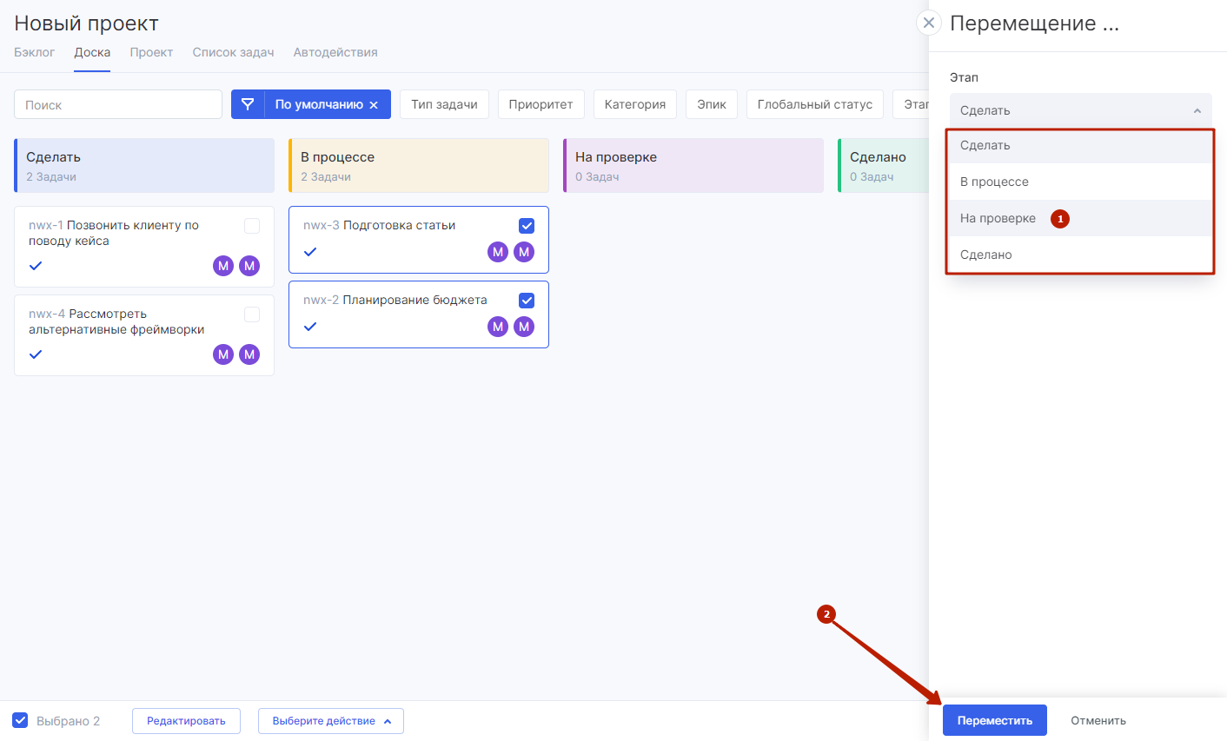Switch to the Бэклог tab
Screen dimensions: 1227x741
(35, 52)
